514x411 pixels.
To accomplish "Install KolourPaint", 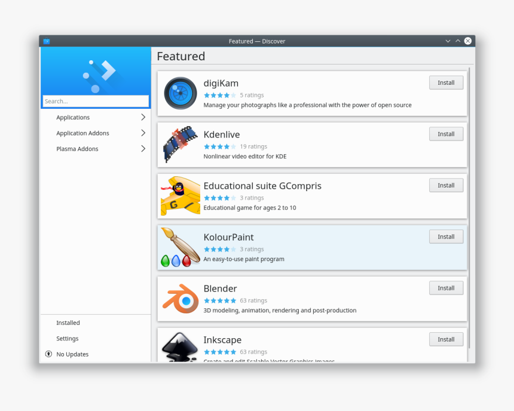I will tap(446, 237).
